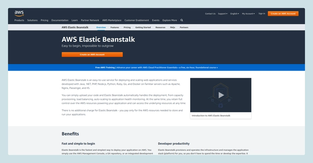Open Customer Enablement menu

tap(137, 20)
